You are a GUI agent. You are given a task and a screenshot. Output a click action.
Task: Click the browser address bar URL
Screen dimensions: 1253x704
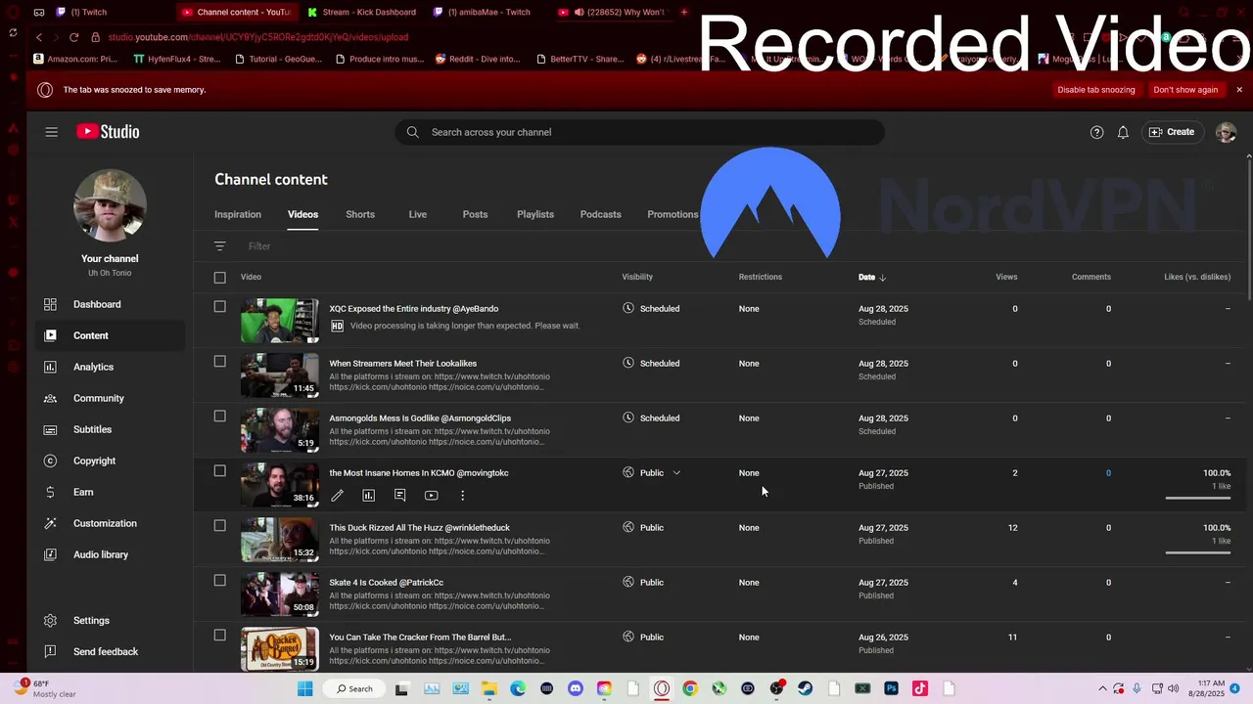(x=258, y=37)
